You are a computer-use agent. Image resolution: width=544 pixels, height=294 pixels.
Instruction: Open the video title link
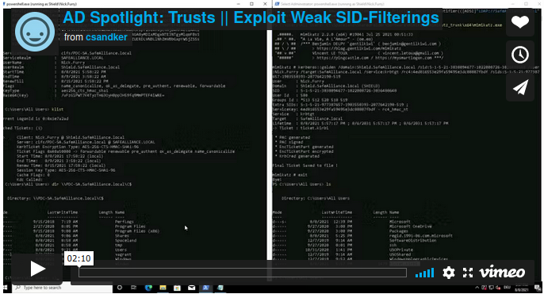[251, 17]
